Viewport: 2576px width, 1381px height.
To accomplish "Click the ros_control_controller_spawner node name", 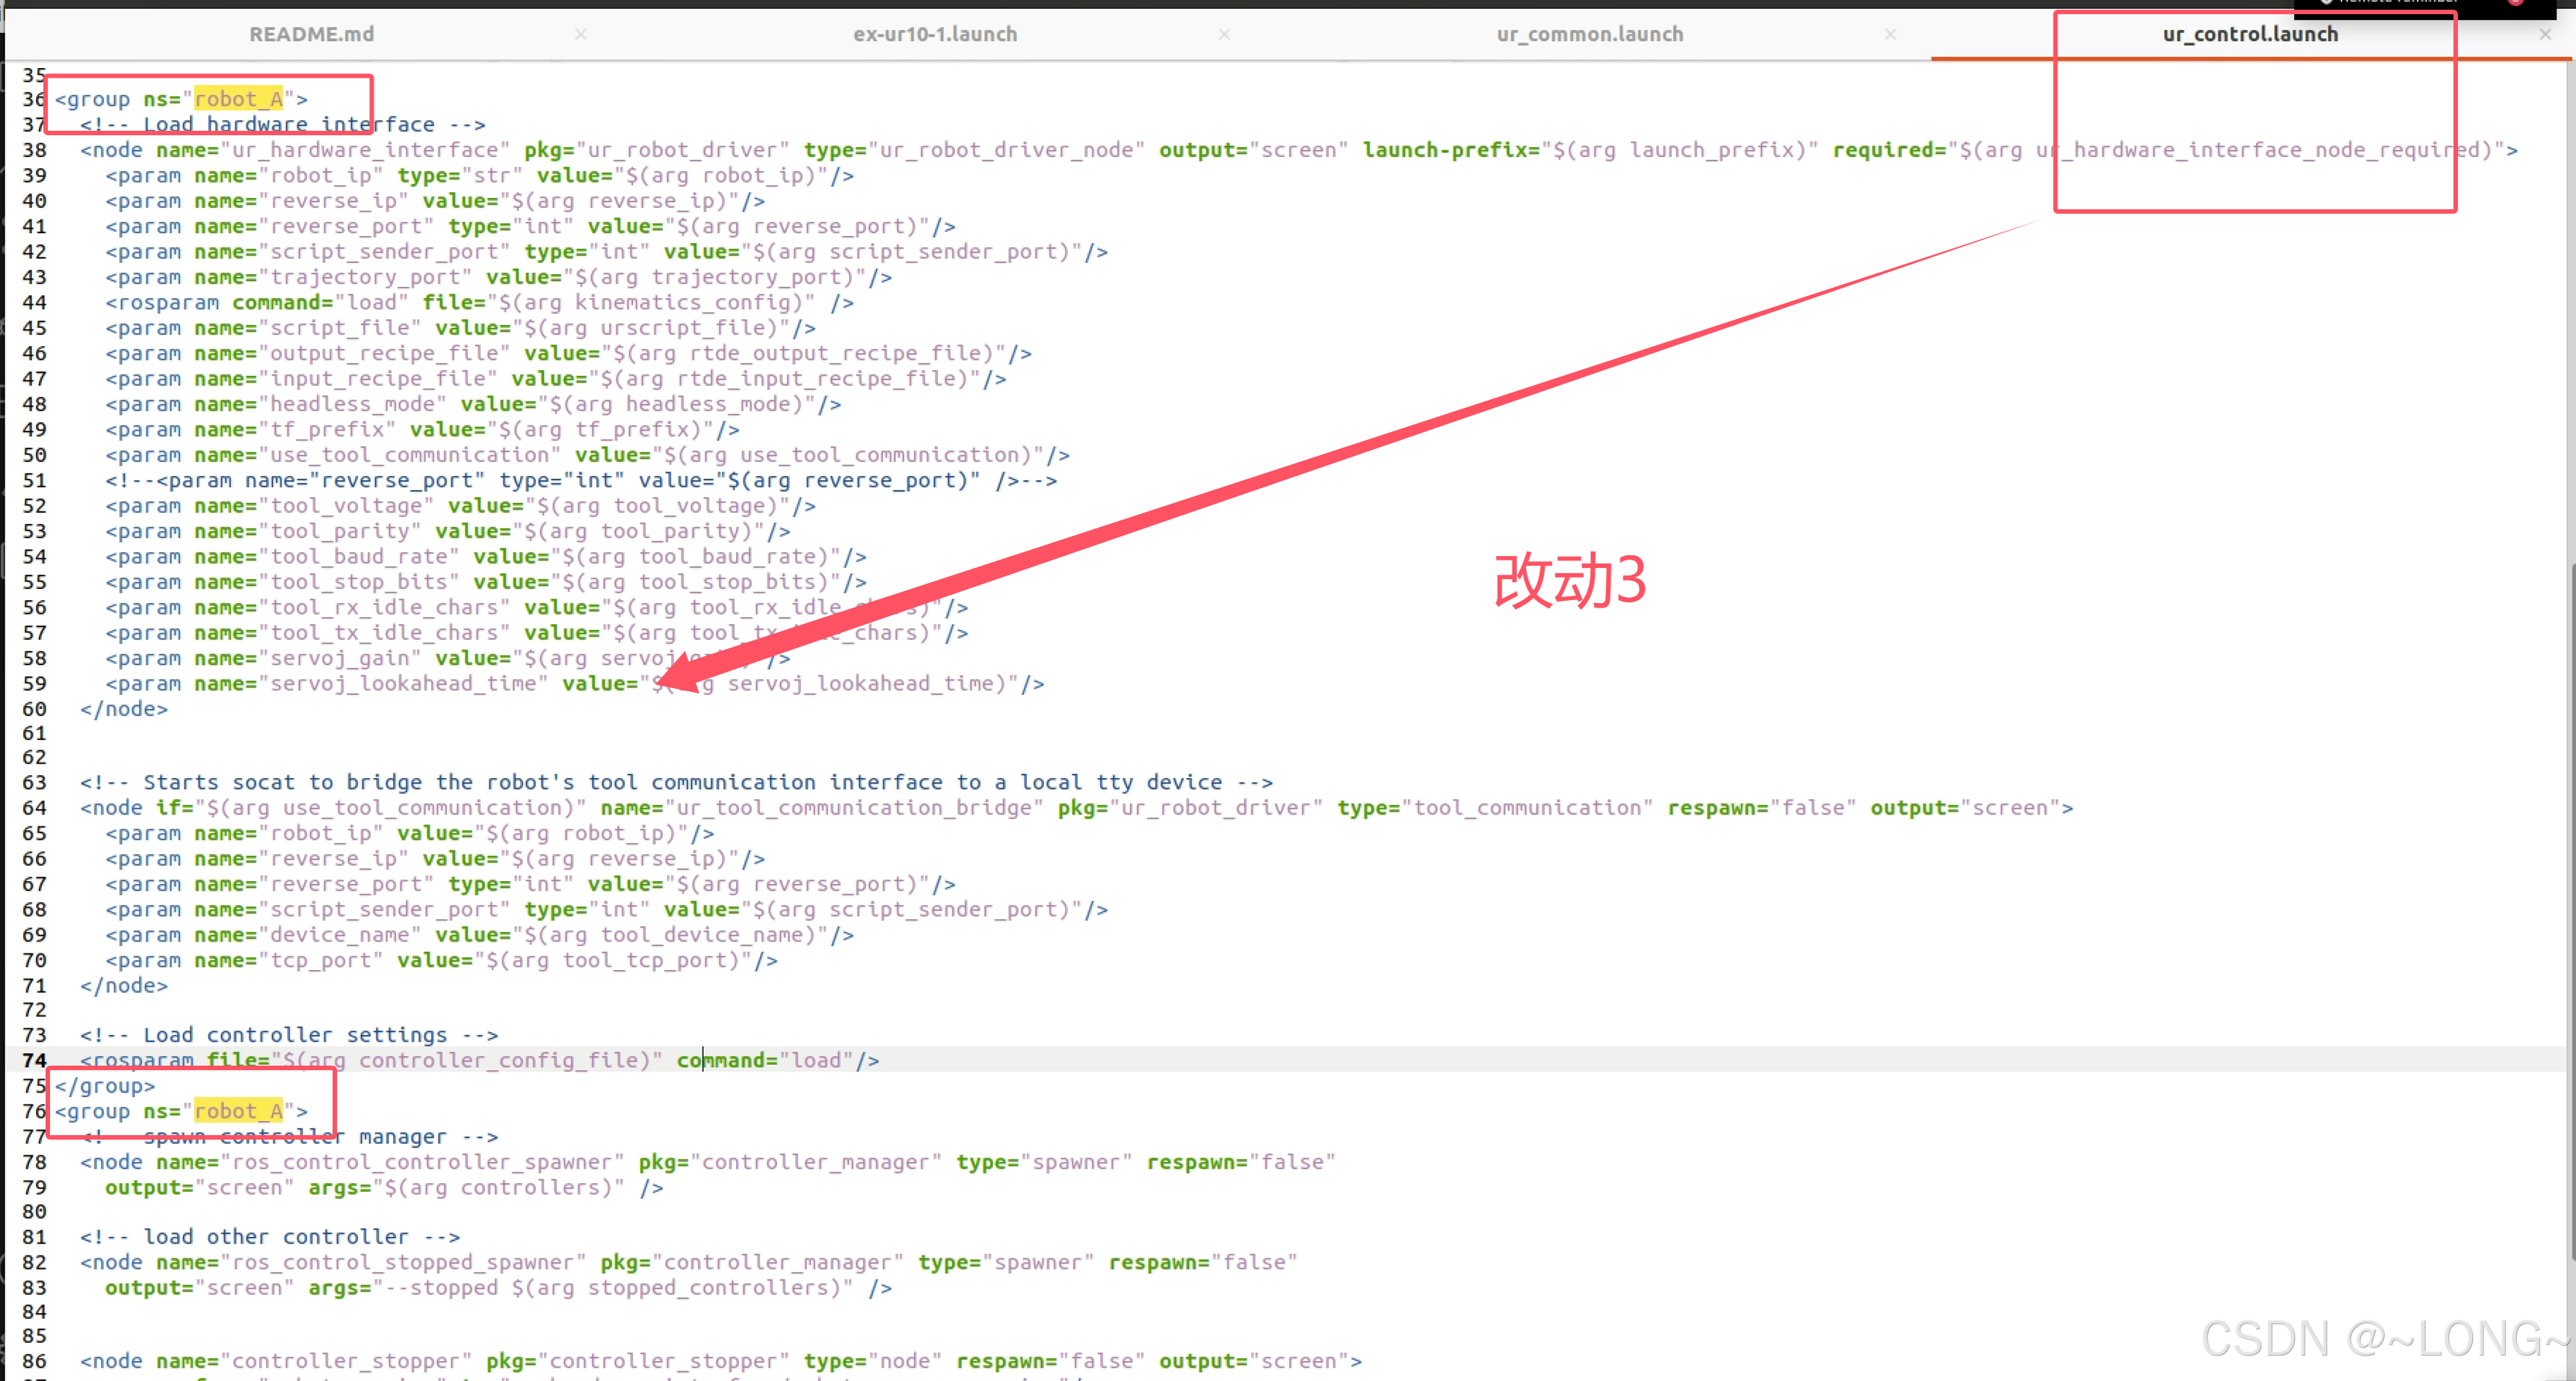I will (422, 1162).
